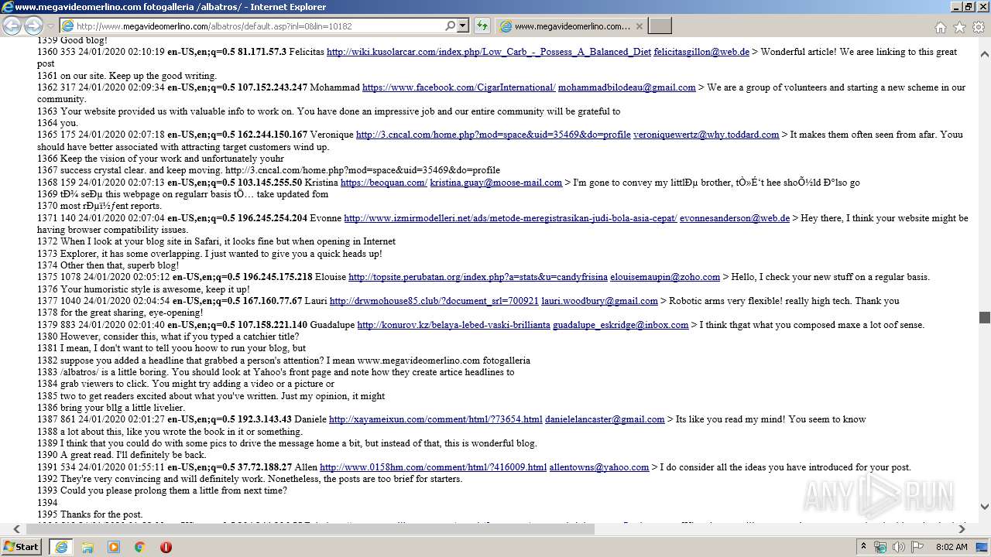Viewport: 991px width, 557px height.
Task: Open the 3.cncal.com home.php profile link
Action: click(x=493, y=135)
